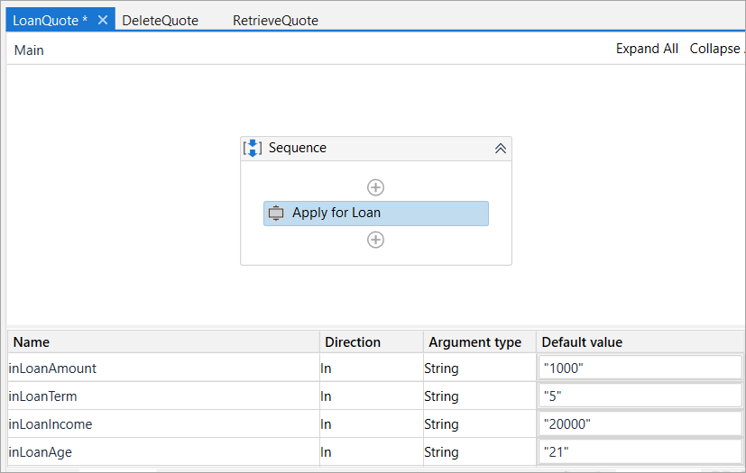Close the LoanQuote tab

coord(103,20)
